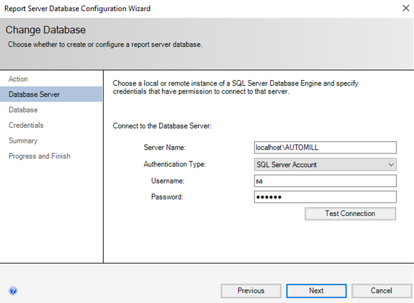The width and height of the screenshot is (414, 303).
Task: Open the Authentication Type dropdown
Action: pos(325,165)
